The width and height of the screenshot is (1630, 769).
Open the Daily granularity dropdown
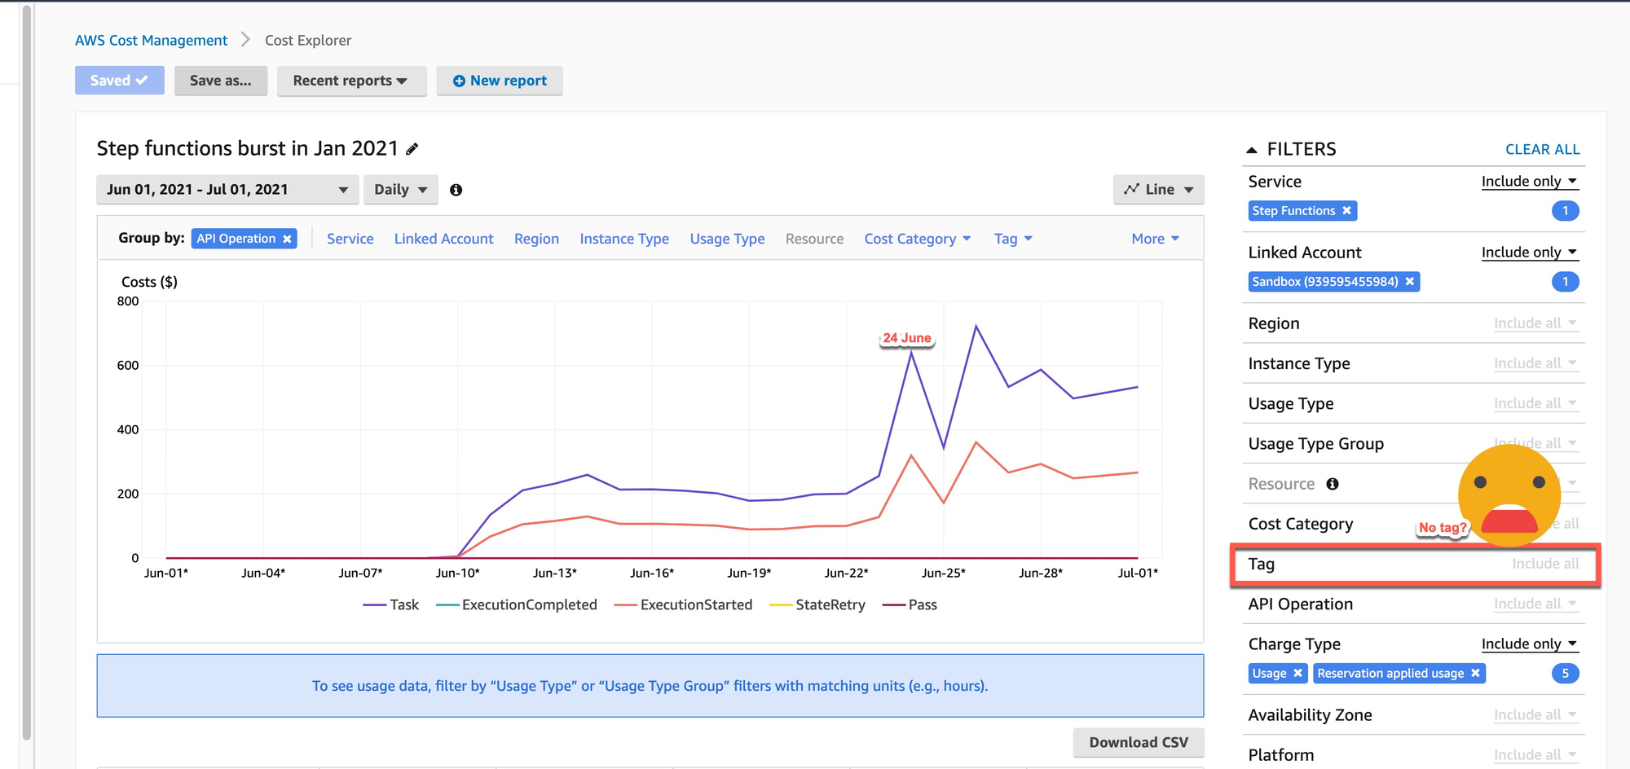click(x=400, y=189)
